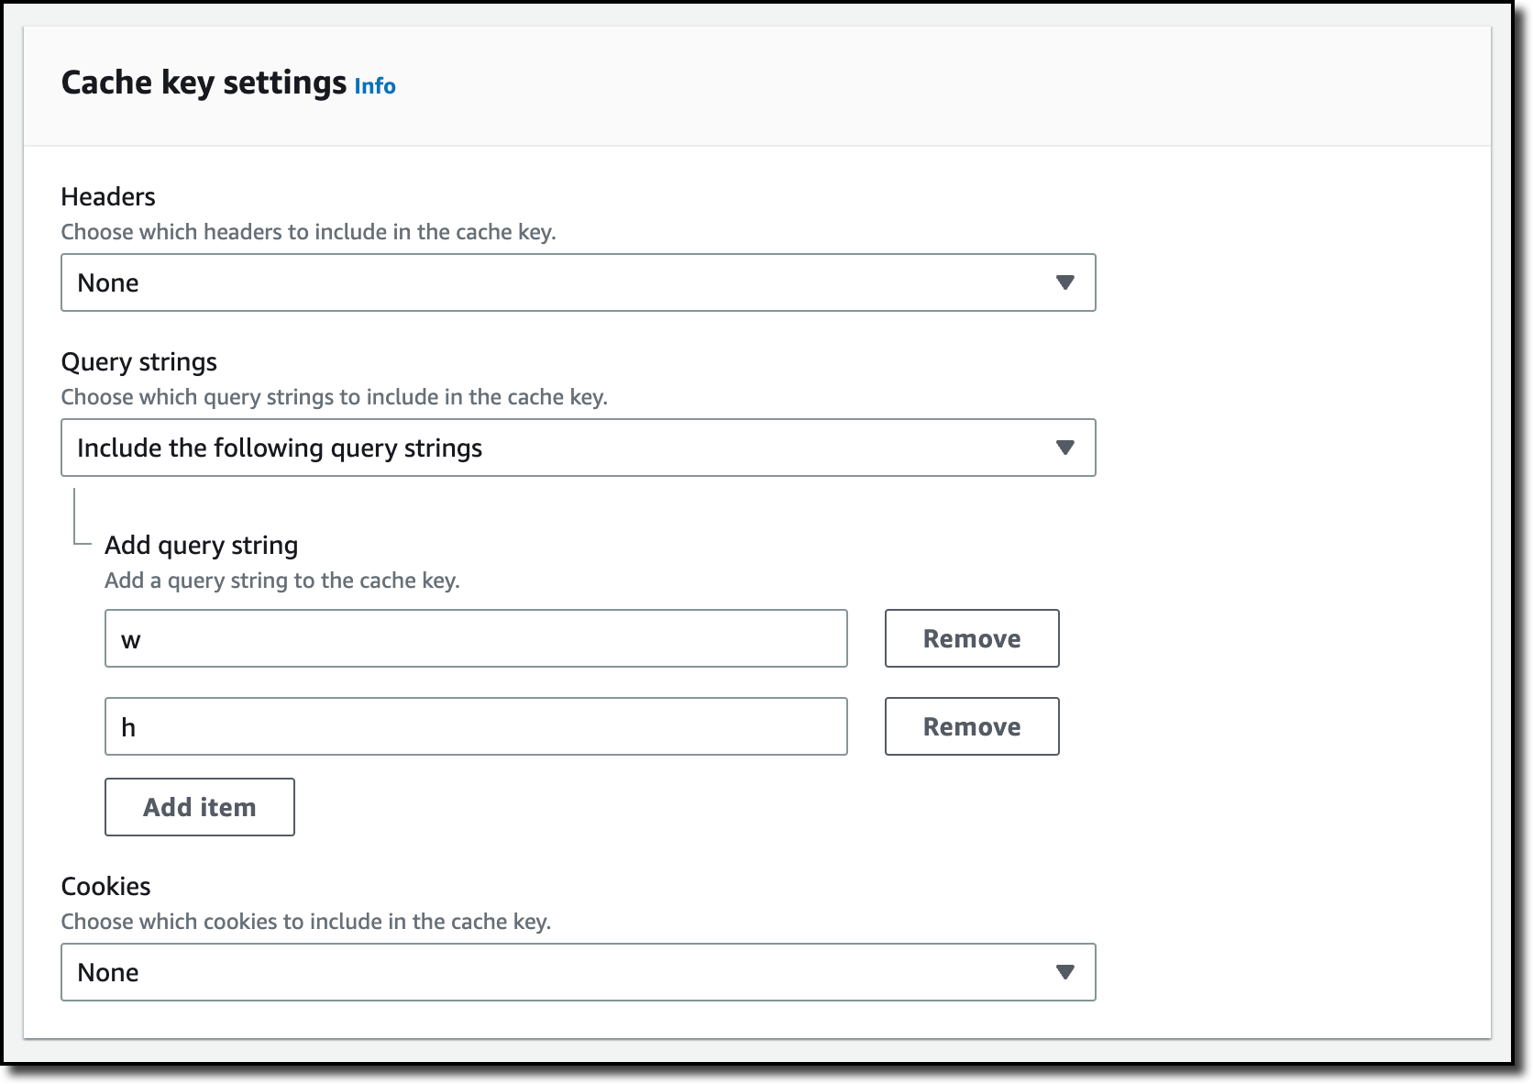The image size is (1533, 1084).
Task: Click the query string field containing 'w'
Action: pos(476,638)
